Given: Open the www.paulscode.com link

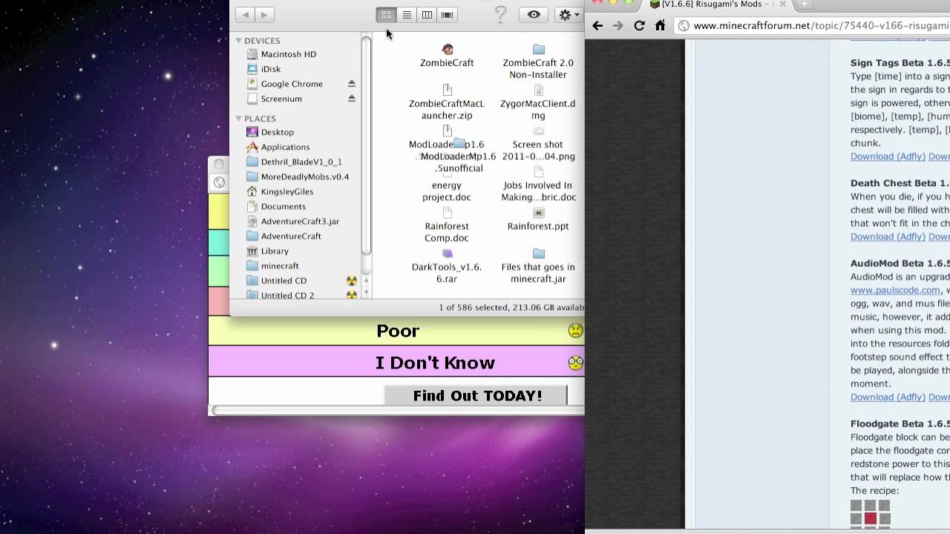Looking at the screenshot, I should coord(895,290).
